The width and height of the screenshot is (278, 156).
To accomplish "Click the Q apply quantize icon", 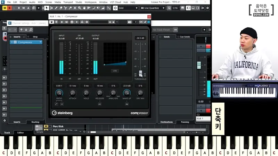I will pos(169,8).
